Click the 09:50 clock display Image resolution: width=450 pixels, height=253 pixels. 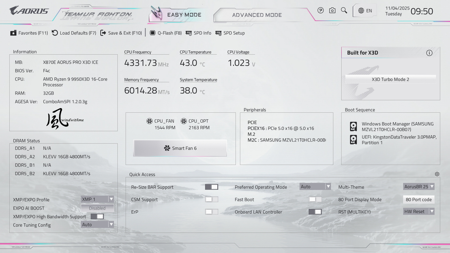coord(422,11)
